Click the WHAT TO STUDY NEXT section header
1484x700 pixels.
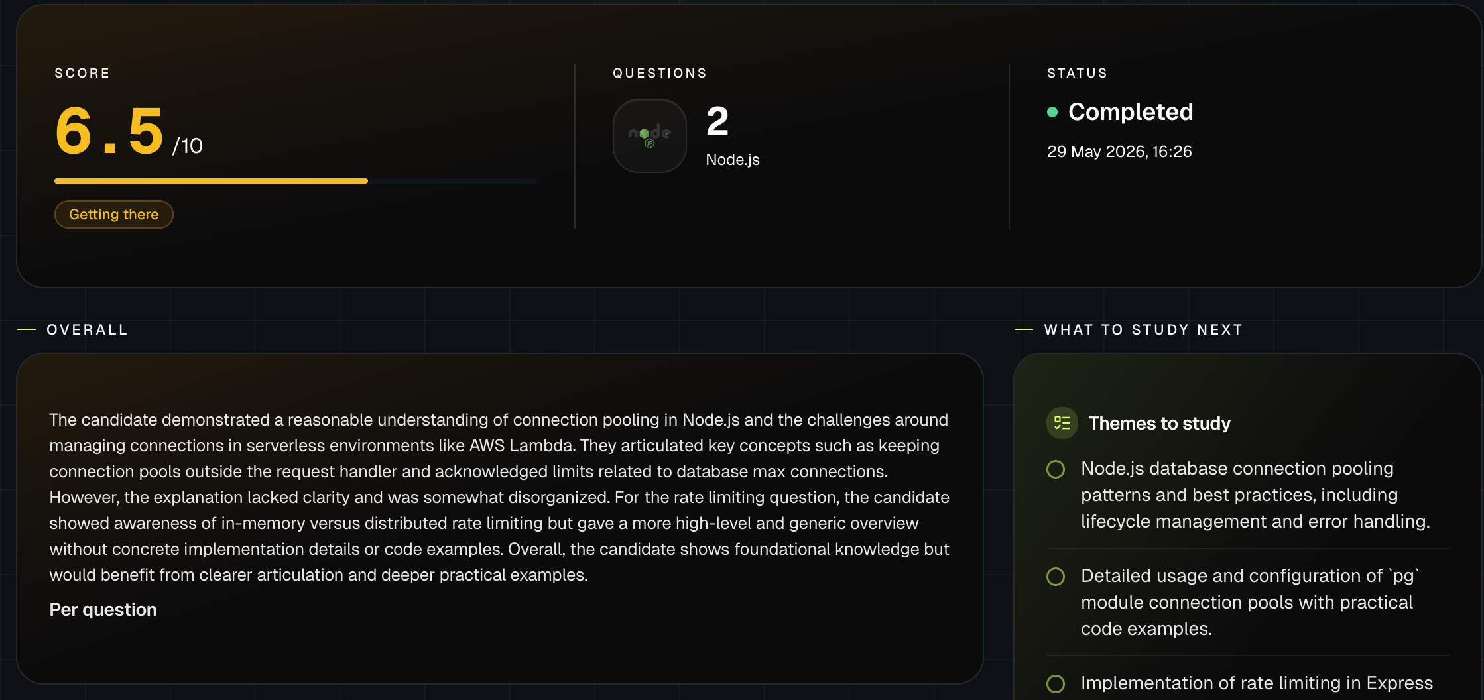pyautogui.click(x=1143, y=329)
